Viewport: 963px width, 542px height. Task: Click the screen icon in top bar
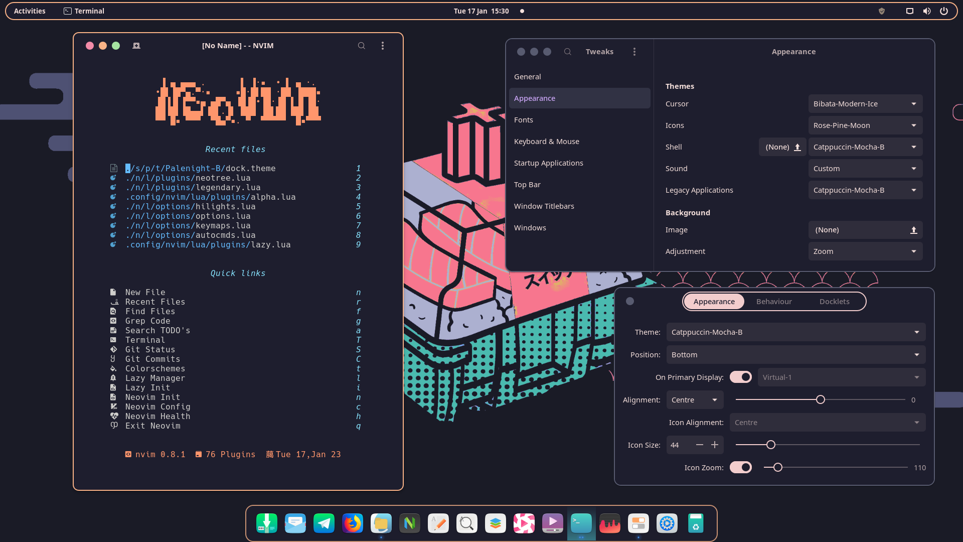click(909, 11)
